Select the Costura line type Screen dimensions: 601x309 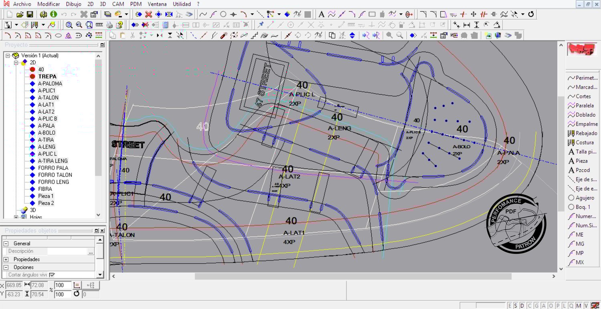(584, 142)
